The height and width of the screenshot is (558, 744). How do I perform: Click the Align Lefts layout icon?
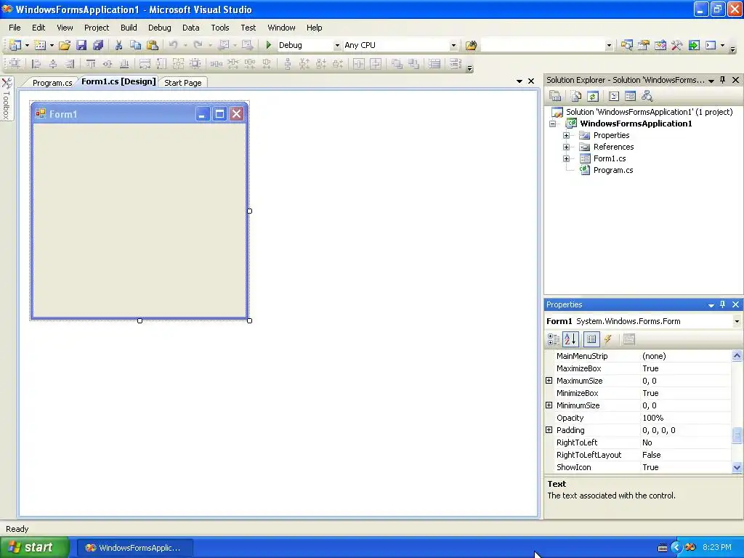point(36,64)
